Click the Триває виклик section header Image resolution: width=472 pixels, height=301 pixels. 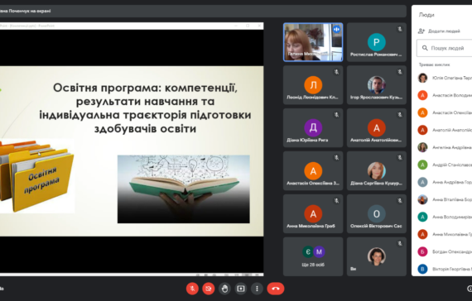[x=434, y=64]
